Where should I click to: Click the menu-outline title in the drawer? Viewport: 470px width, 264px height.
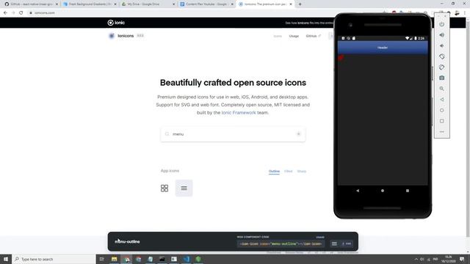[x=127, y=241]
